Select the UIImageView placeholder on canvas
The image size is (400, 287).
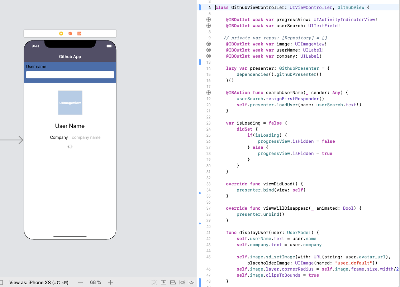pos(70,103)
